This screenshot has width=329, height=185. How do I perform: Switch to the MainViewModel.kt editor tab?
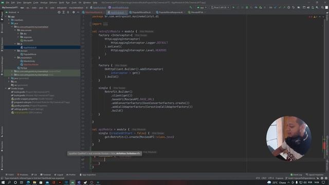[94, 12]
